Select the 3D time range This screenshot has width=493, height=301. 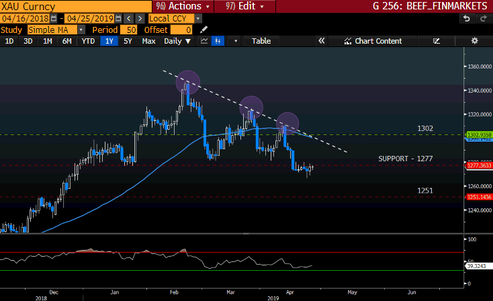[x=28, y=41]
